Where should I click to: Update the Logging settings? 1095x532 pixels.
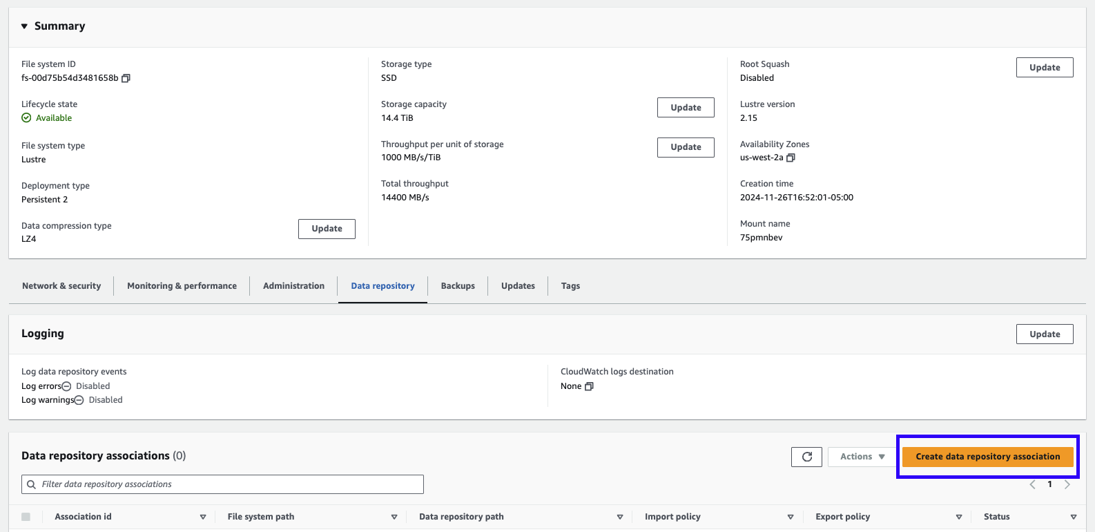pyautogui.click(x=1044, y=334)
